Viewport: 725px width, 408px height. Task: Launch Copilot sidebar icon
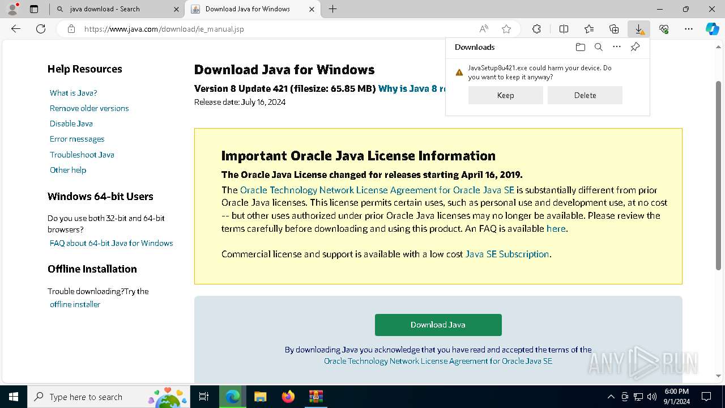click(712, 29)
